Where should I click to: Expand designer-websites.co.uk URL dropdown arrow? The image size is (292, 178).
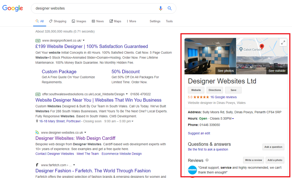coord(85,132)
